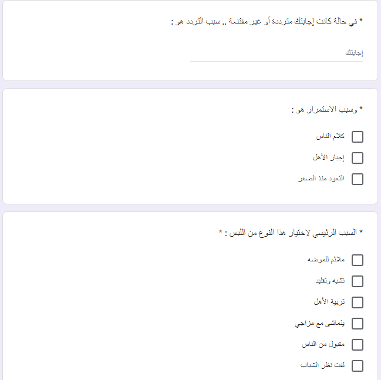Click the question title about سبب التردد
The height and width of the screenshot is (380, 381).
(x=267, y=21)
